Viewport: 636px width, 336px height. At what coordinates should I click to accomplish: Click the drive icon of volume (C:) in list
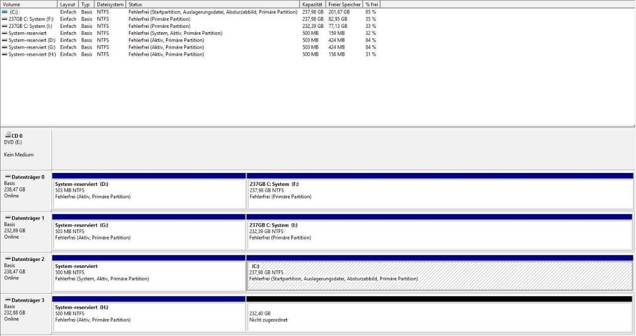pyautogui.click(x=4, y=11)
